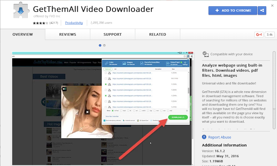
Task: Click the 3D Speed Dial link in preview
Action: point(143,121)
